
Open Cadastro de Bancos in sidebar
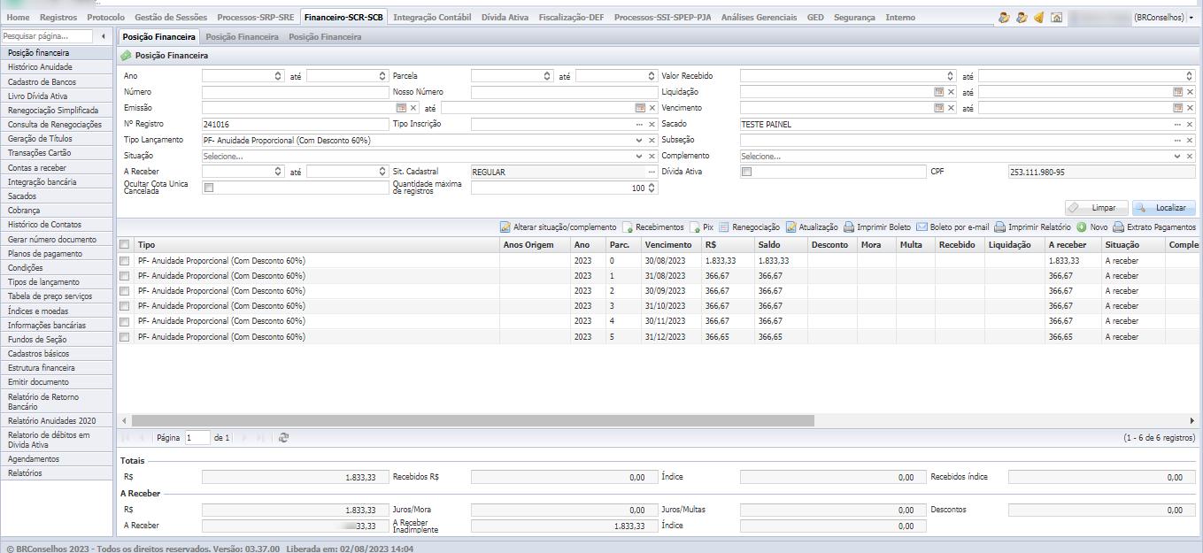(57, 81)
